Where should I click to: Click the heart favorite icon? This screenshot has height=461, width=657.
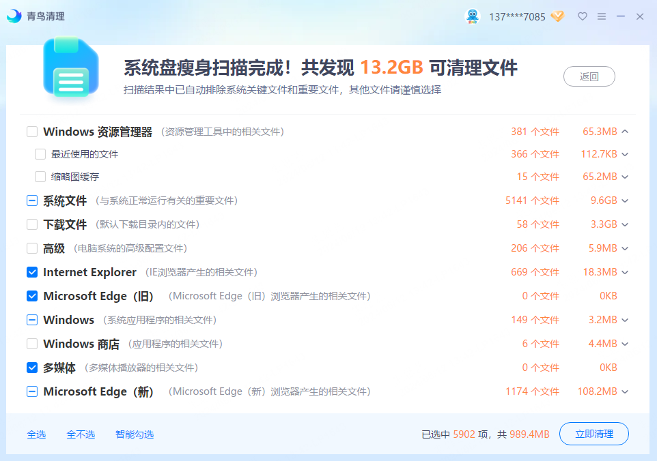pyautogui.click(x=583, y=16)
